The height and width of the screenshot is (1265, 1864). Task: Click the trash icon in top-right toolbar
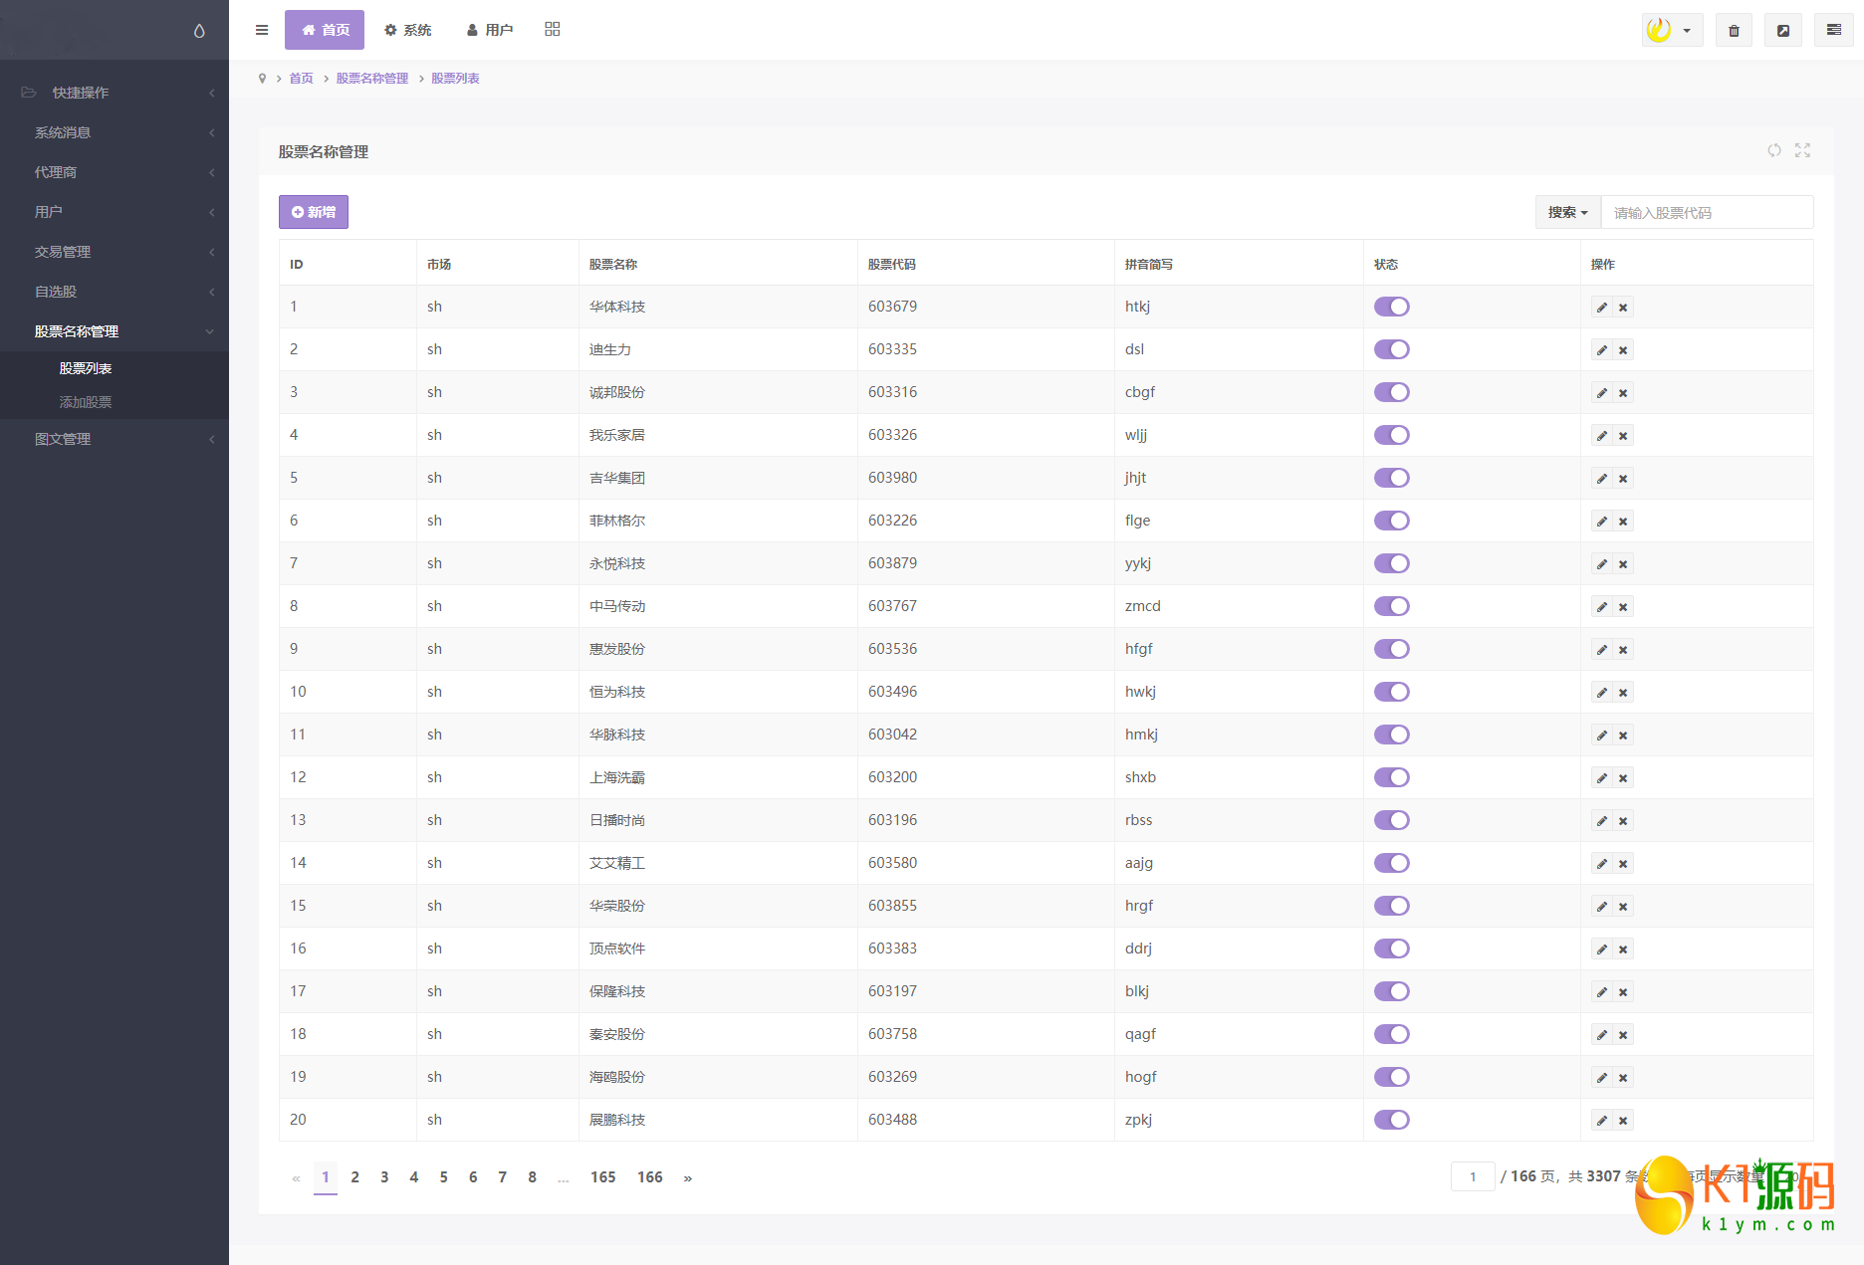1734,30
